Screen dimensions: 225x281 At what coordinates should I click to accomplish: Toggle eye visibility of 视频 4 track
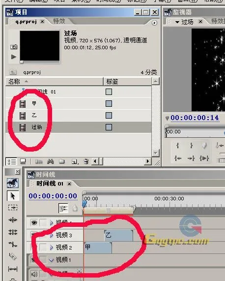[34, 222]
